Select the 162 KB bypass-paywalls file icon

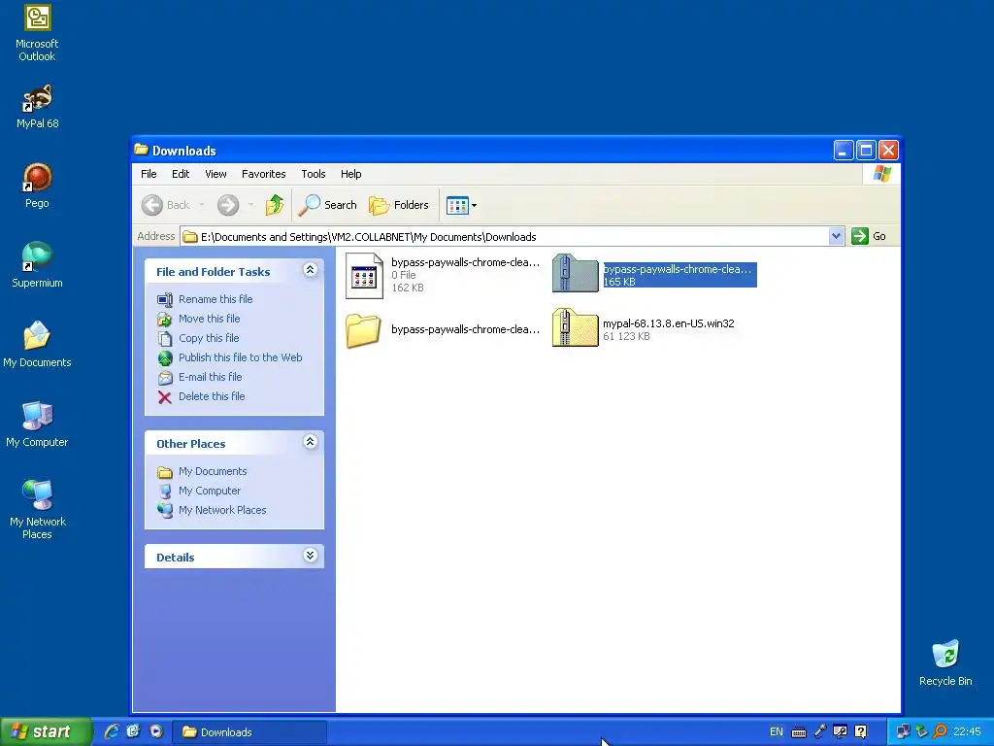364,275
